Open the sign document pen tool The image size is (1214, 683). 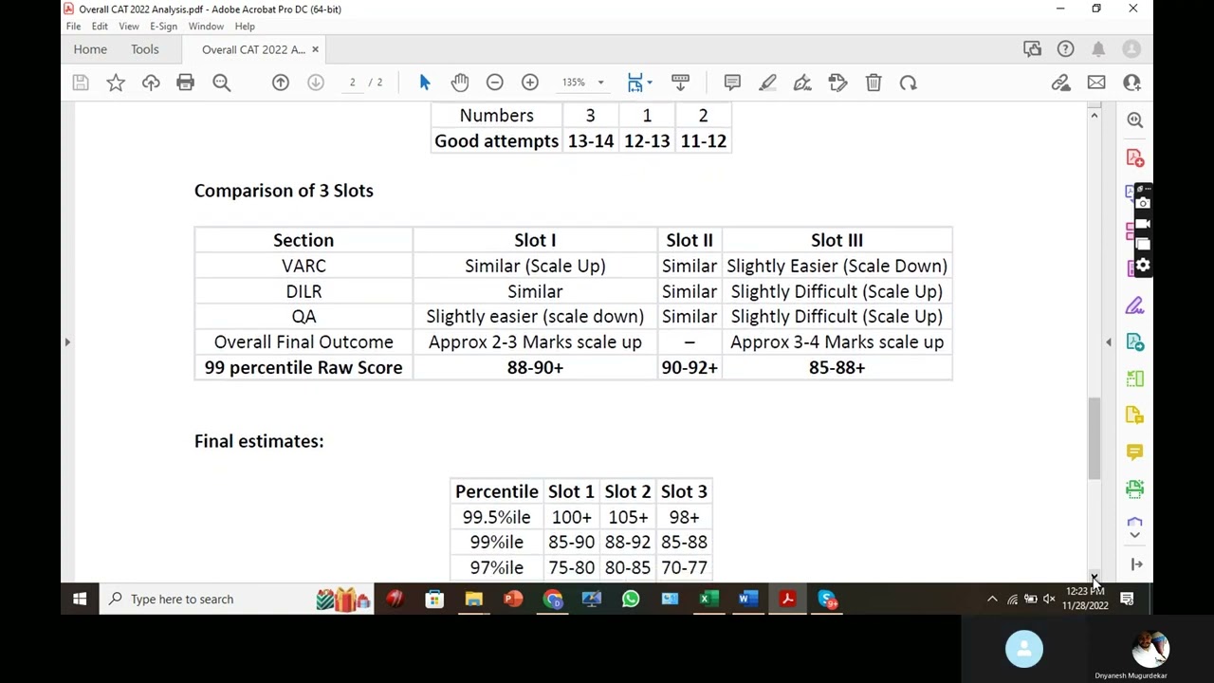(802, 83)
